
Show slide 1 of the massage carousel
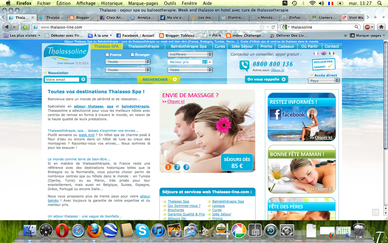pos(168,167)
